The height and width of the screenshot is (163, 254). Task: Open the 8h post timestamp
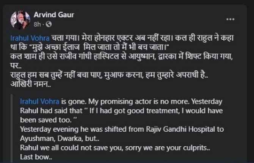pos(37,25)
